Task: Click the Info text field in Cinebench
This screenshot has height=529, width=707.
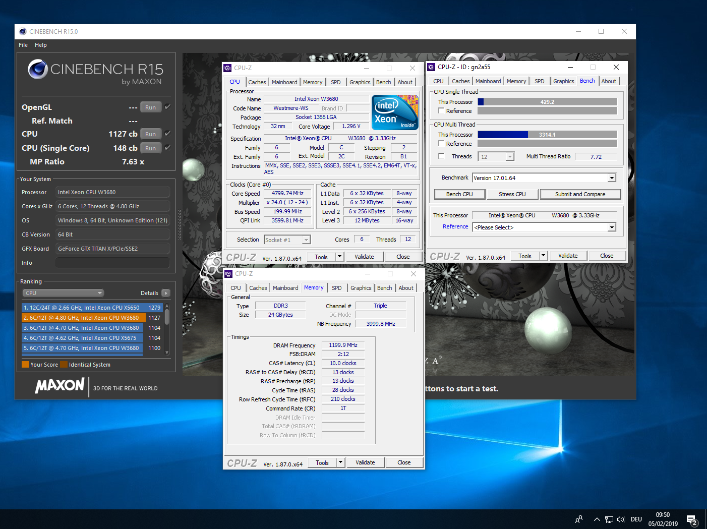Action: (112, 263)
